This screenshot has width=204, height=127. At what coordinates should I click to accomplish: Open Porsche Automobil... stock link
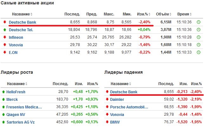click(129, 107)
